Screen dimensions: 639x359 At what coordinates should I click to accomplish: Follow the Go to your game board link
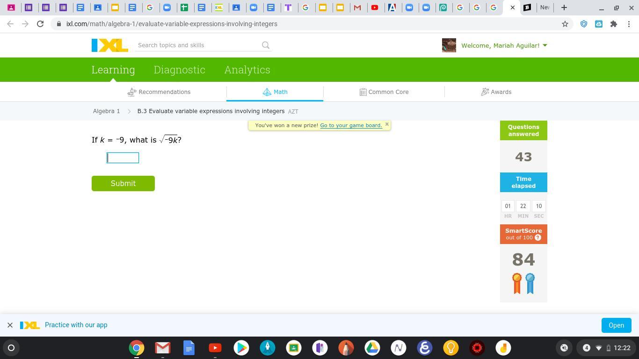pos(351,125)
